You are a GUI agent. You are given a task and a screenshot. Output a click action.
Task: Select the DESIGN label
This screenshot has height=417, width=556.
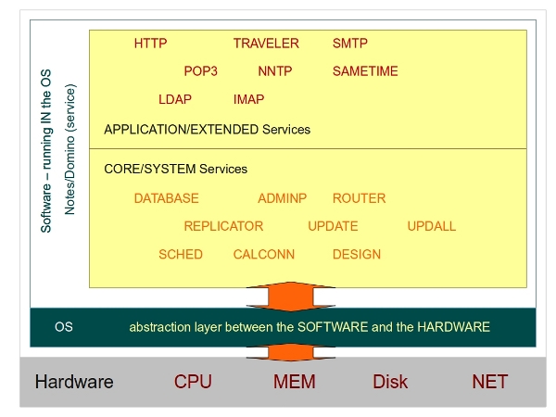(x=357, y=254)
